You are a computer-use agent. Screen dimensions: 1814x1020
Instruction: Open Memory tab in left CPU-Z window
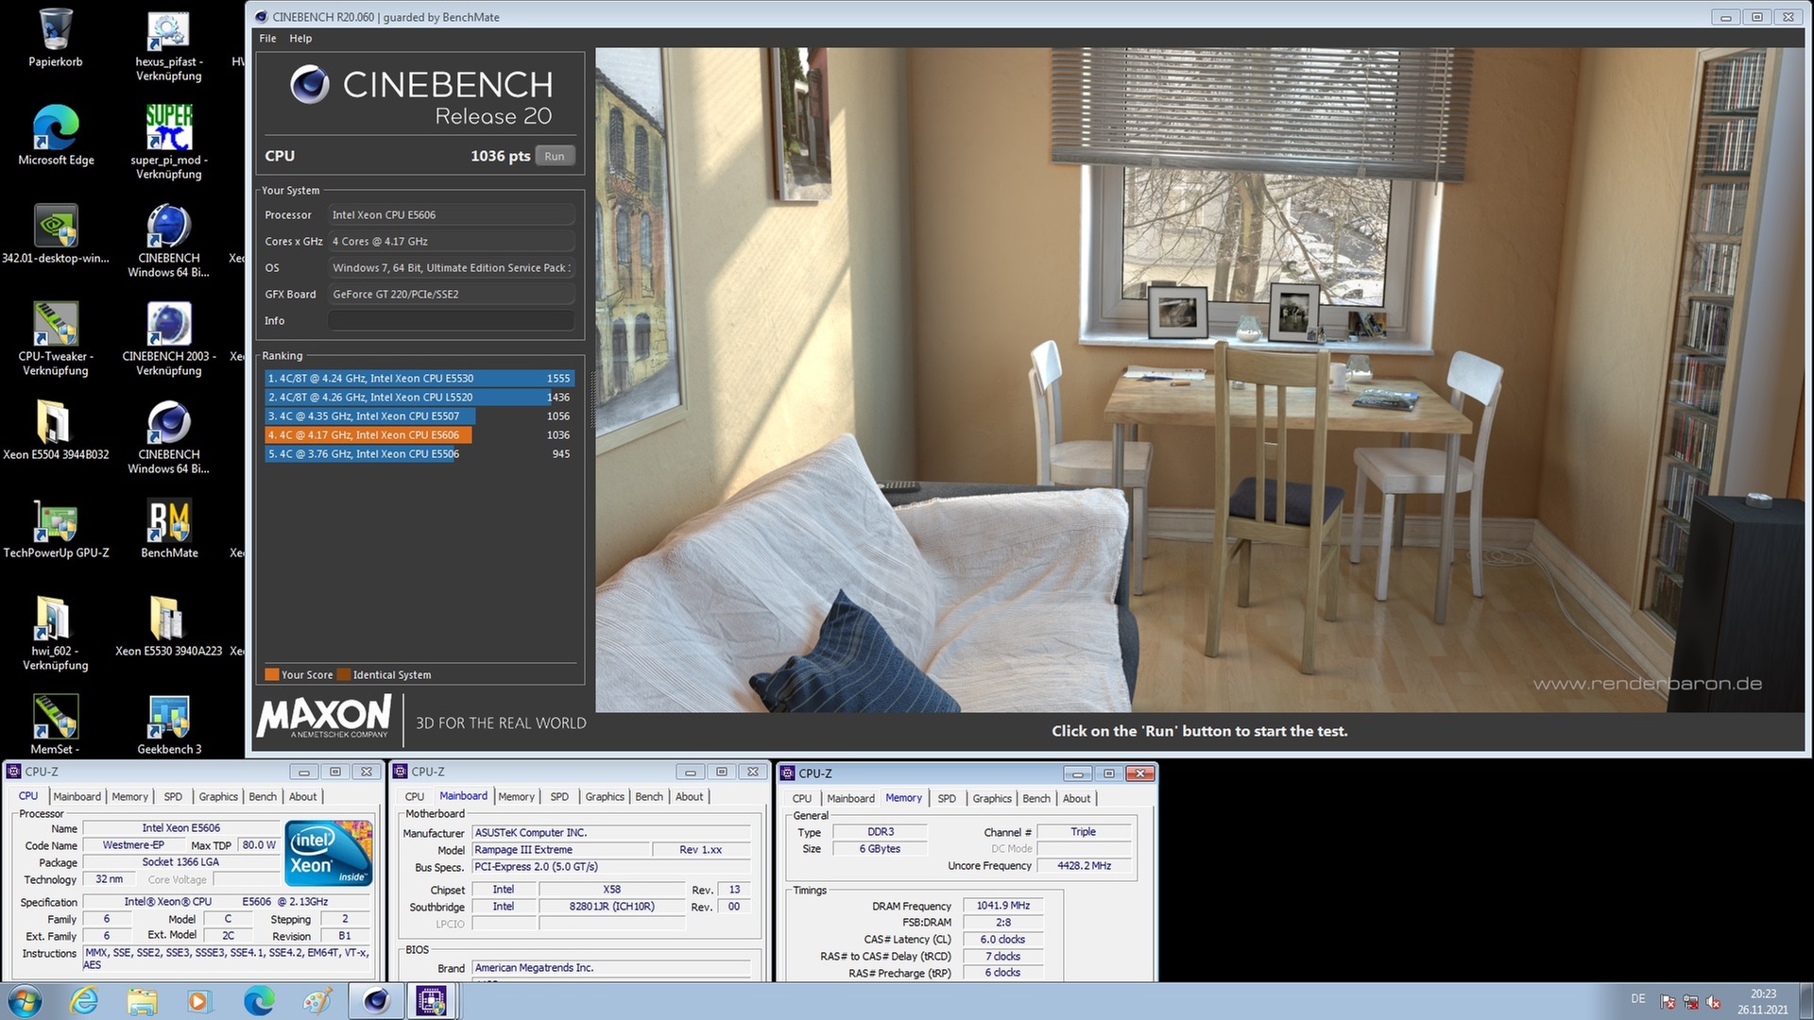click(x=130, y=797)
